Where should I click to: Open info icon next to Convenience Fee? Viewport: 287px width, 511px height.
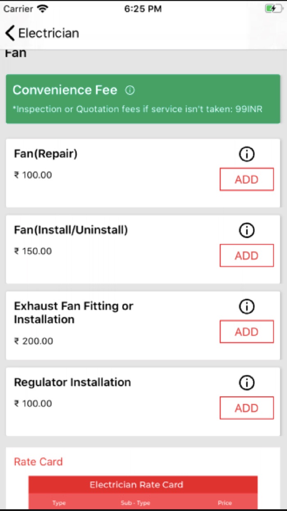click(130, 90)
